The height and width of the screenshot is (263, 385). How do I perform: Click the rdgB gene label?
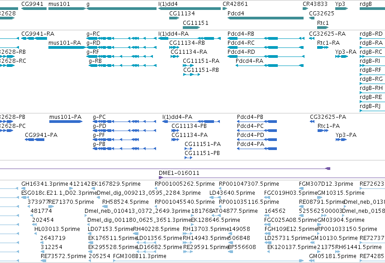click(x=366, y=4)
